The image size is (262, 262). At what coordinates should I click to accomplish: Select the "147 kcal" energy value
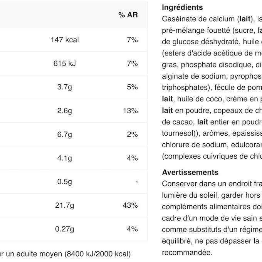(65, 40)
